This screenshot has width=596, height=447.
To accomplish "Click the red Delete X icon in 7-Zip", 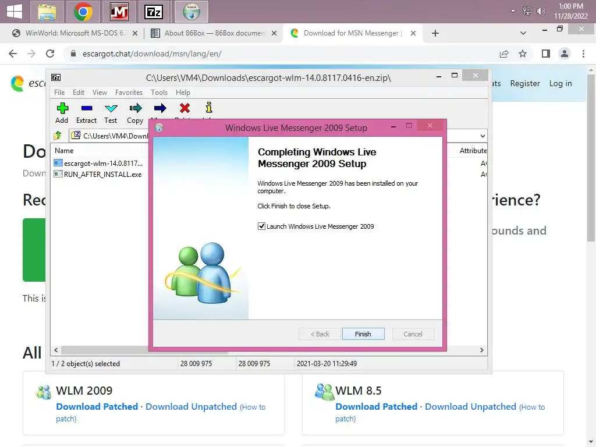I will 185,109.
